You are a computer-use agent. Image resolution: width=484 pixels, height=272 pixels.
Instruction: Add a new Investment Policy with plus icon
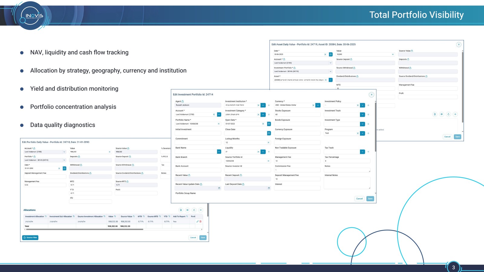368,105
